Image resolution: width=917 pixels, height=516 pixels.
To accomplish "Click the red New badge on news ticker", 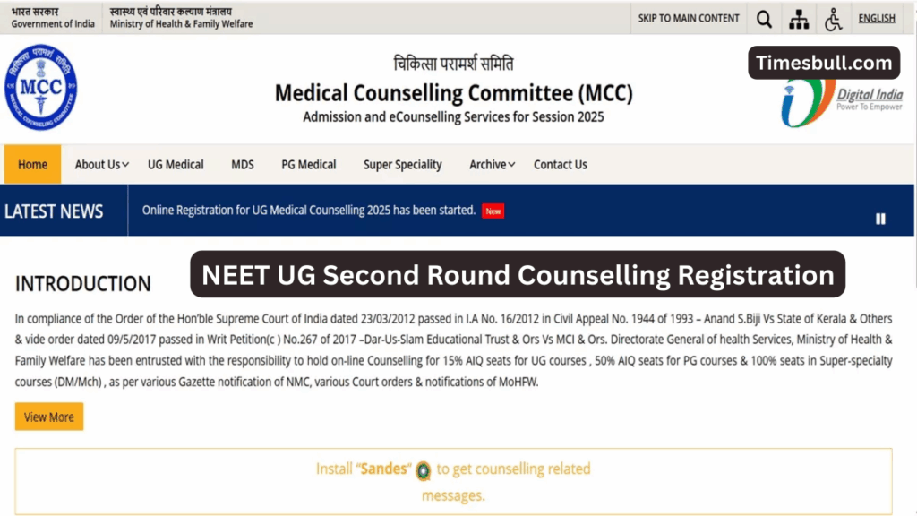I will click(493, 211).
